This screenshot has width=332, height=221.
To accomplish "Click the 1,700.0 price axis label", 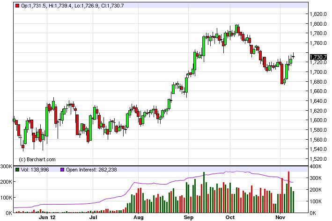I will point(318,72).
